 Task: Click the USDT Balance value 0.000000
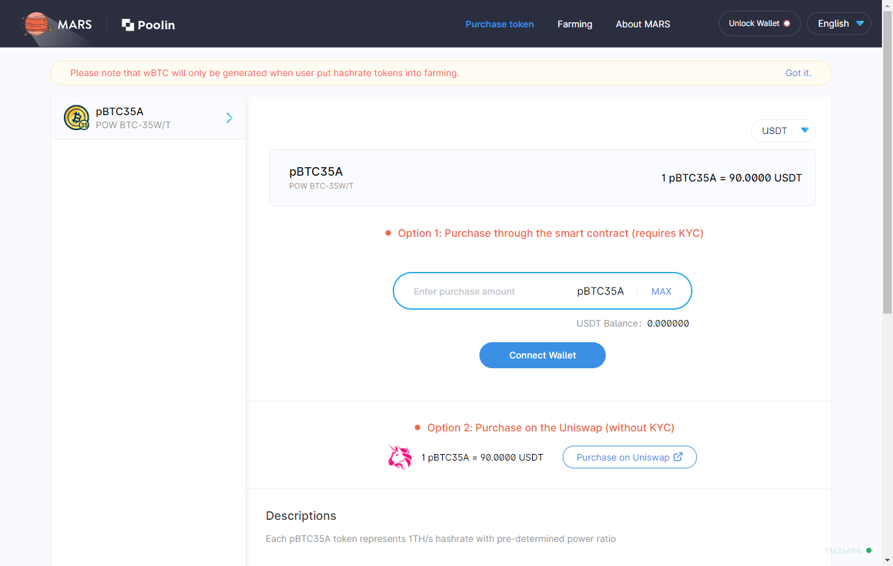[668, 323]
